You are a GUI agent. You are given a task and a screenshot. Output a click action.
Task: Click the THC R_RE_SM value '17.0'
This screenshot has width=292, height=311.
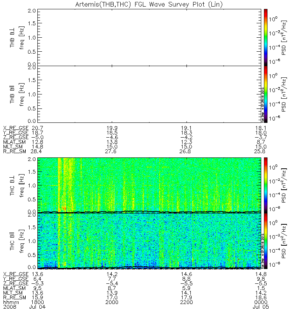tap(112, 297)
